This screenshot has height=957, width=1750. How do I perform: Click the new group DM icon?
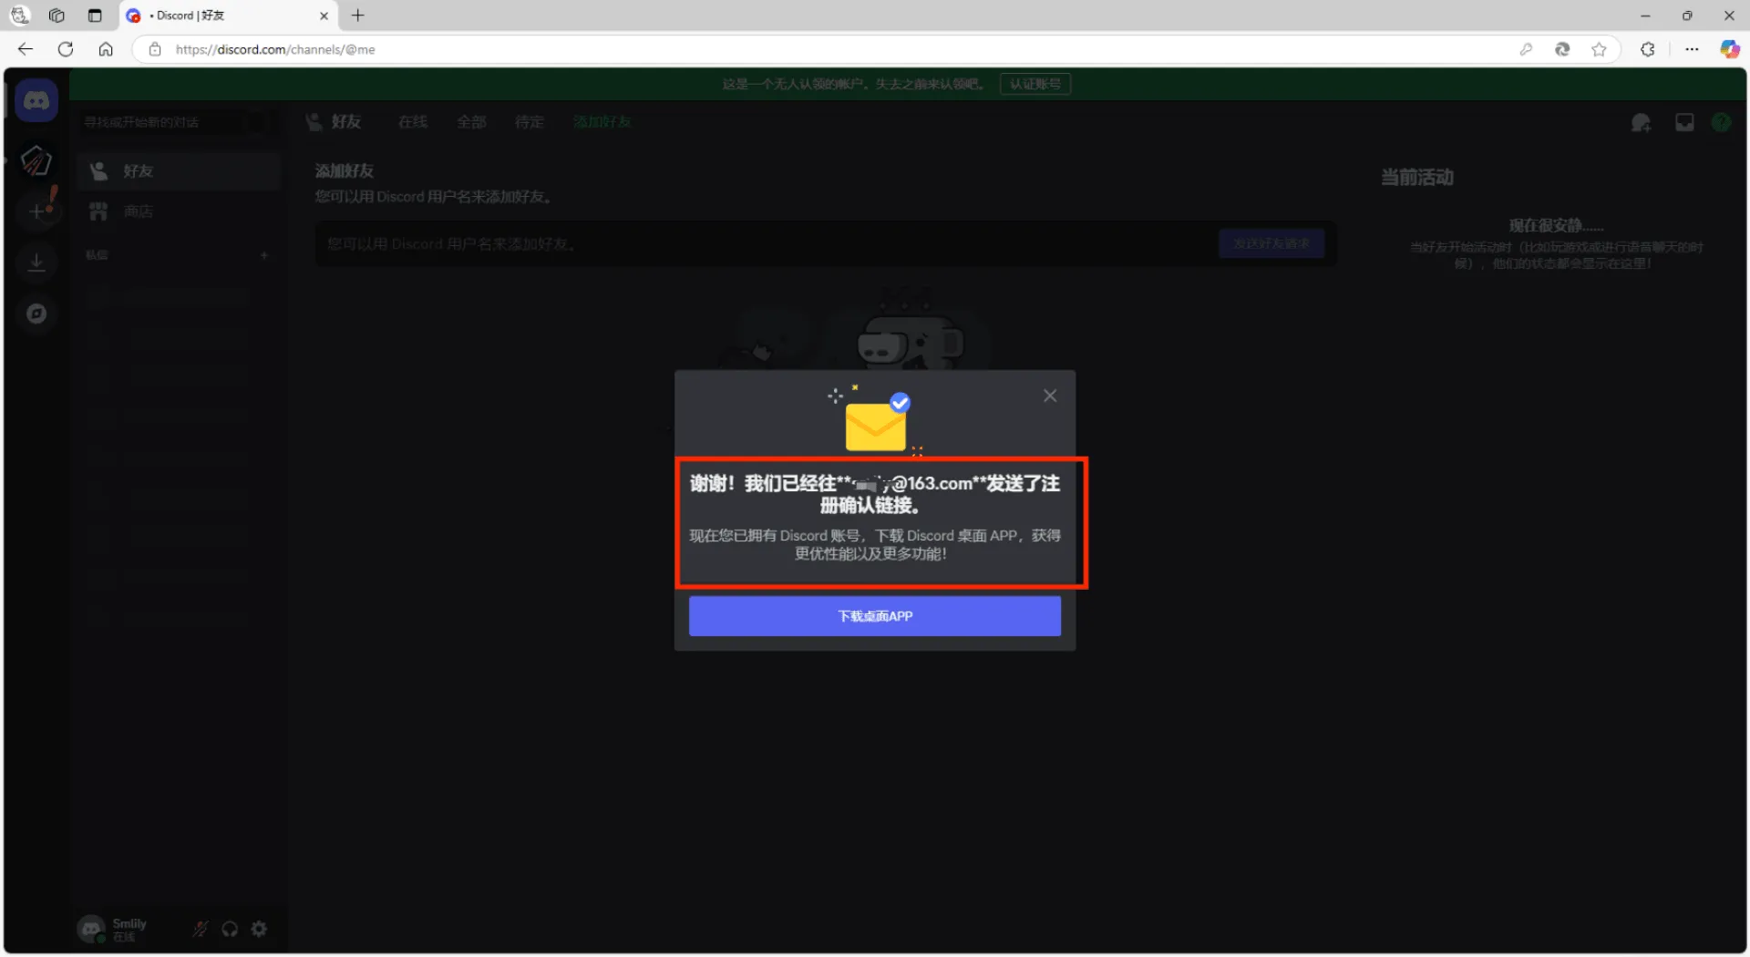pos(1641,122)
